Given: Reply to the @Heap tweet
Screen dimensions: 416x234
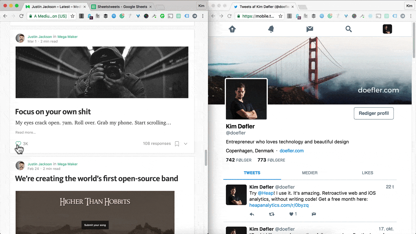Looking at the screenshot, I should (252, 214).
